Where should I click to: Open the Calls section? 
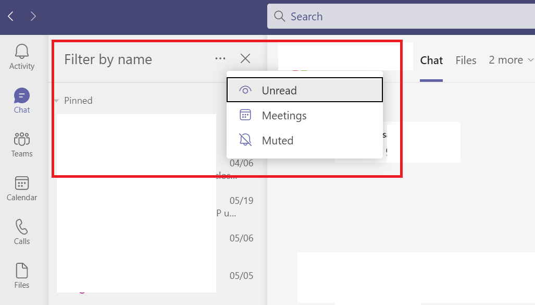coord(22,232)
